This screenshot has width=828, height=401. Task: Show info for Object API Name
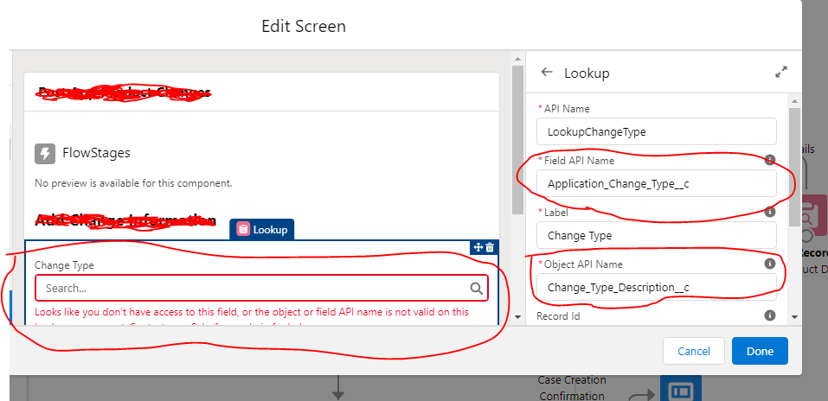pos(770,264)
